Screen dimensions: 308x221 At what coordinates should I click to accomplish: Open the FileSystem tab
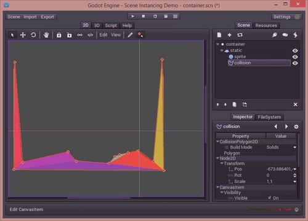(x=269, y=117)
